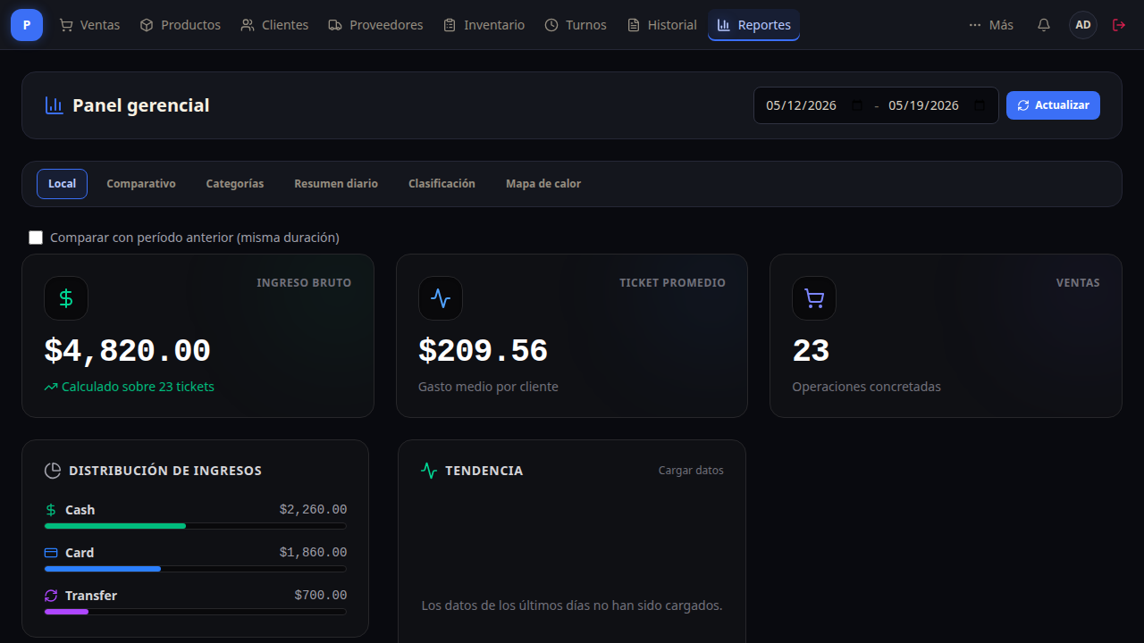This screenshot has width=1144, height=643.
Task: Click the Inventario clipboard icon
Action: [450, 25]
